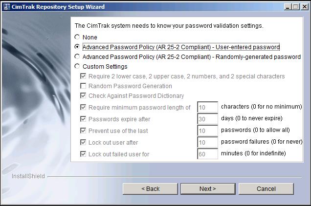This screenshot has height=206, width=311.
Task: Choose Advanced Password Policy User-entered password
Action: pyautogui.click(x=77, y=47)
